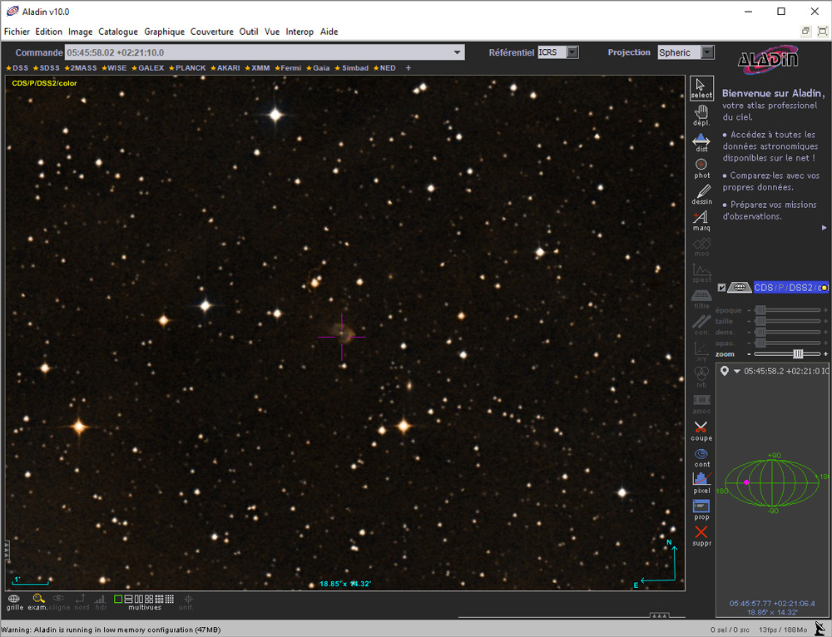Decrease zoom with the minus button
Screen dimensions: 832x637
pos(750,353)
